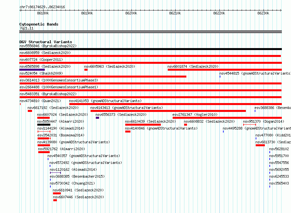Open the esv3542031 (Boomsma2014) label
The height and width of the screenshot is (213, 291).
tap(61, 135)
